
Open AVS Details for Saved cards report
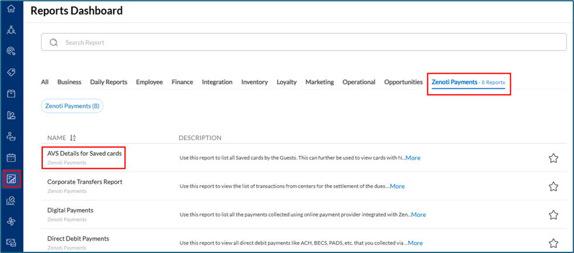point(84,153)
